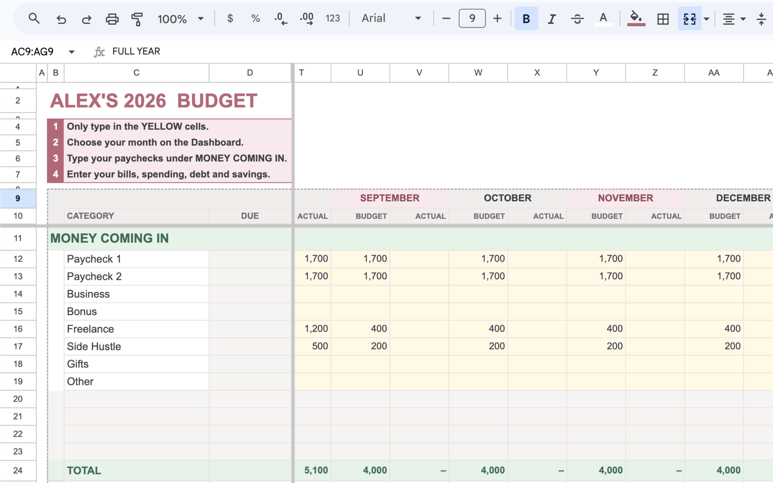Open more number formats (123)
Image resolution: width=773 pixels, height=483 pixels.
(332, 18)
